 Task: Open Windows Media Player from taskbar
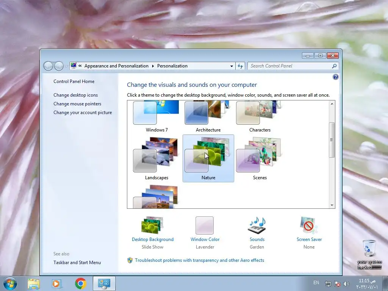(56, 283)
